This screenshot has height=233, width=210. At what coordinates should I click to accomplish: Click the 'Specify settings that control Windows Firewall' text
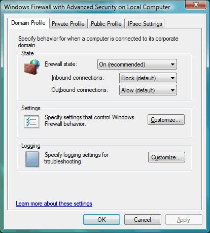89,120
